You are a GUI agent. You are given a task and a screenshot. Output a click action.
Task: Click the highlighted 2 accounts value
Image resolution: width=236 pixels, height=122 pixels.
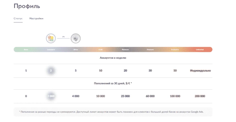51,70
